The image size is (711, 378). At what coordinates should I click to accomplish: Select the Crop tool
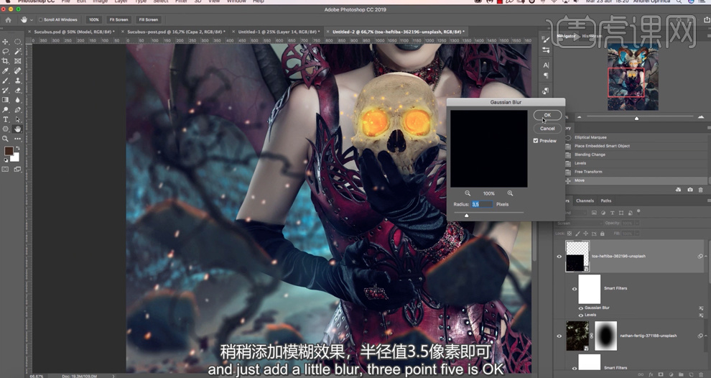[6, 61]
